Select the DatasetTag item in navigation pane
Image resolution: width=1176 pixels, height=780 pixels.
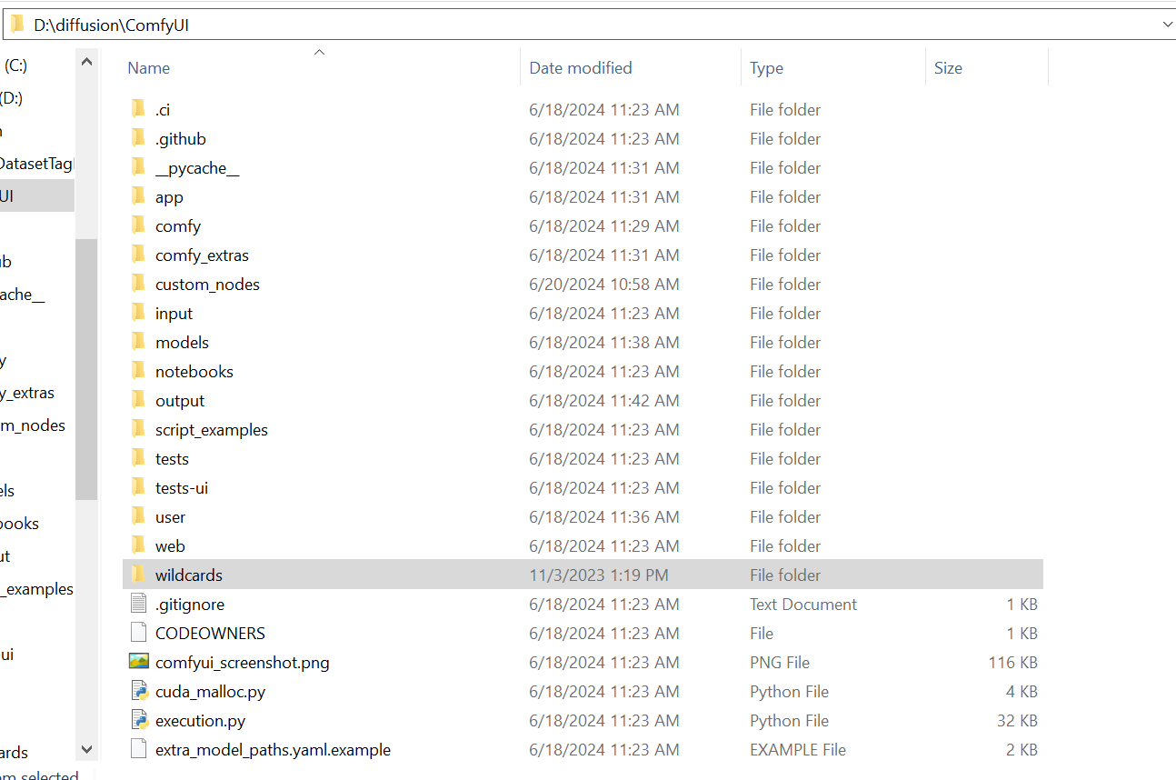(x=36, y=164)
